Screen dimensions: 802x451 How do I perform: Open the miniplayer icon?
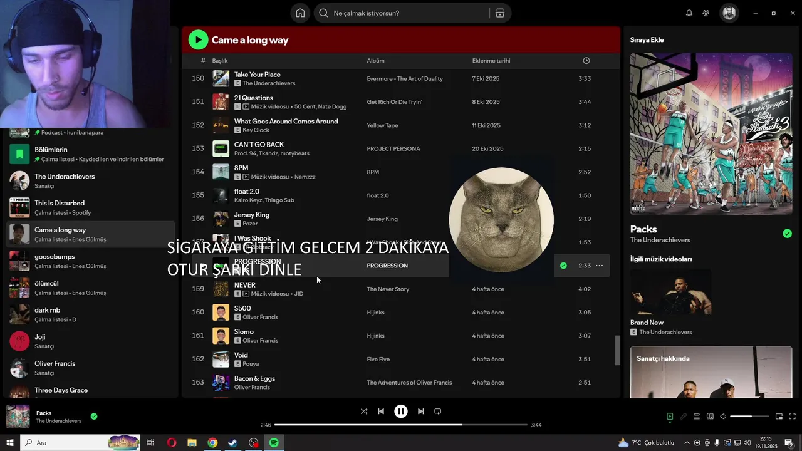(779, 417)
